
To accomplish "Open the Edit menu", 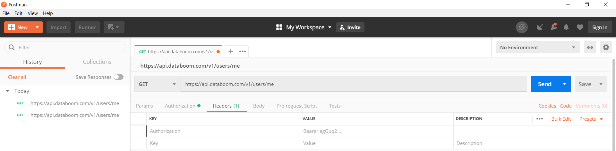I will coord(18,13).
